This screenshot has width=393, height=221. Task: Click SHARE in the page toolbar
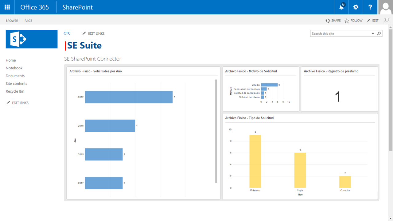pyautogui.click(x=333, y=21)
